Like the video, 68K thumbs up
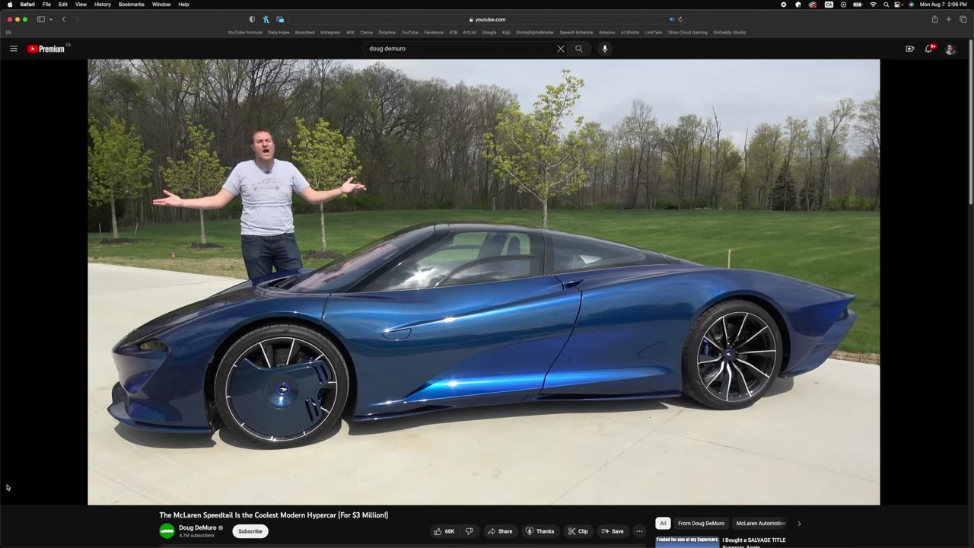This screenshot has width=974, height=548. (x=446, y=531)
